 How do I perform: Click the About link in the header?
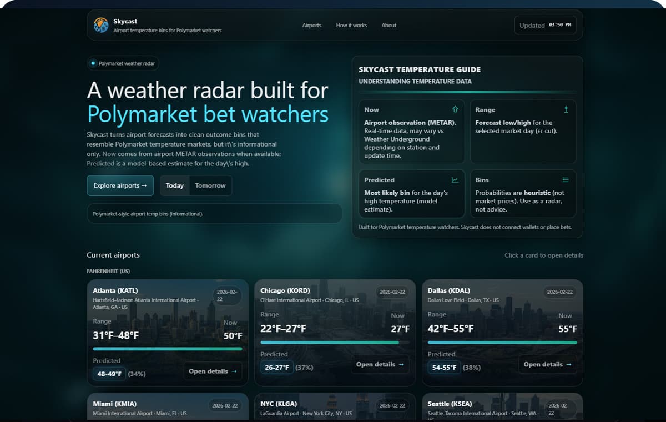(389, 25)
